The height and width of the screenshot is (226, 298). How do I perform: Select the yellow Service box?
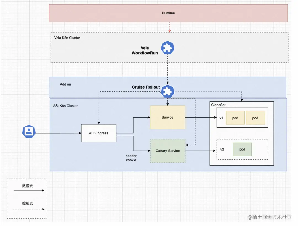click(x=167, y=118)
